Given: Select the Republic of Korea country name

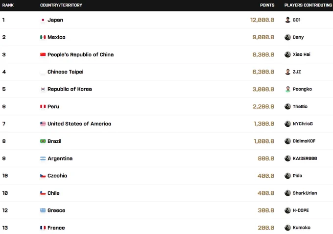Looking at the screenshot, I should (x=70, y=89).
